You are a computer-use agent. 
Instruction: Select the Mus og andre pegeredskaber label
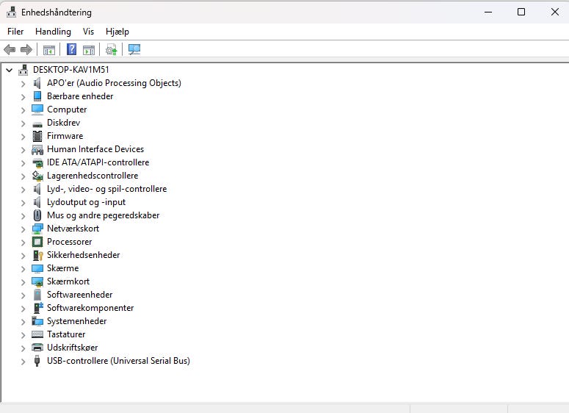pyautogui.click(x=103, y=215)
